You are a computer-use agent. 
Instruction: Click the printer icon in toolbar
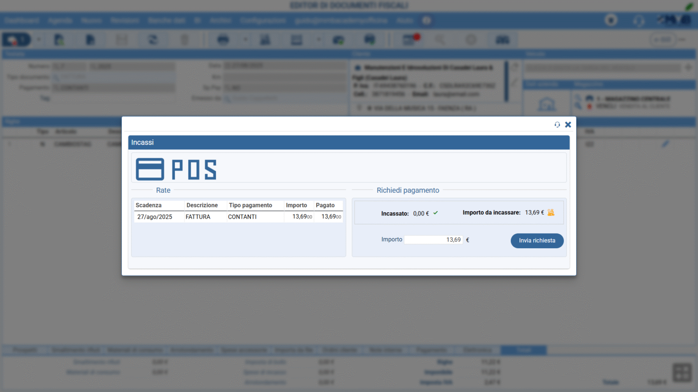click(223, 40)
